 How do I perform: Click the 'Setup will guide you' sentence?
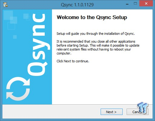[95, 34]
